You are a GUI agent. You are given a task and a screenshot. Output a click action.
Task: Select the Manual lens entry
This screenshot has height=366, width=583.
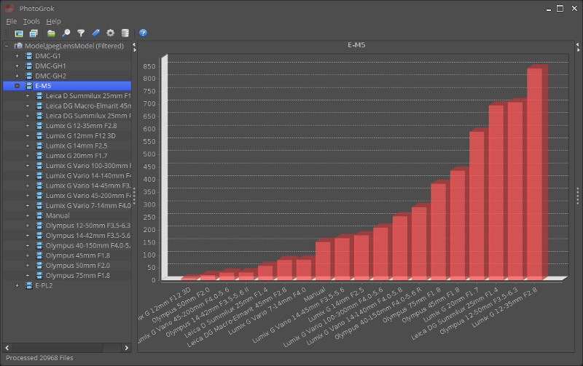click(x=58, y=215)
